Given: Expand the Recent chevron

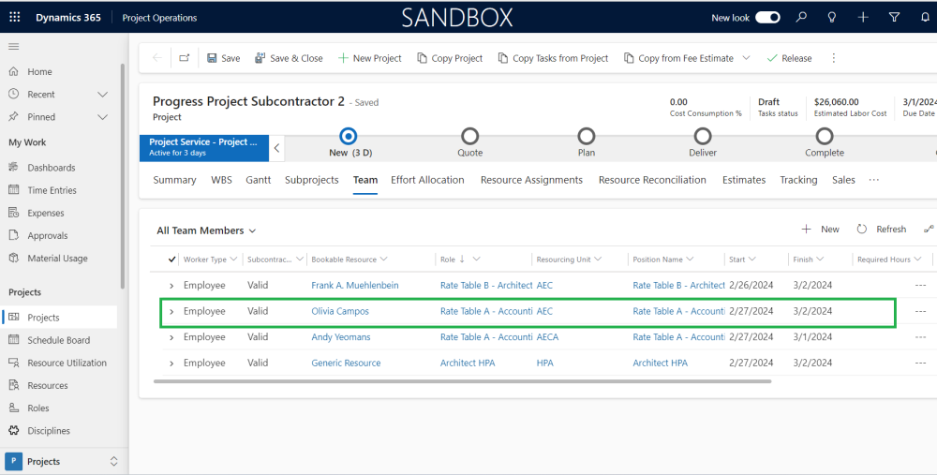Looking at the screenshot, I should [103, 95].
